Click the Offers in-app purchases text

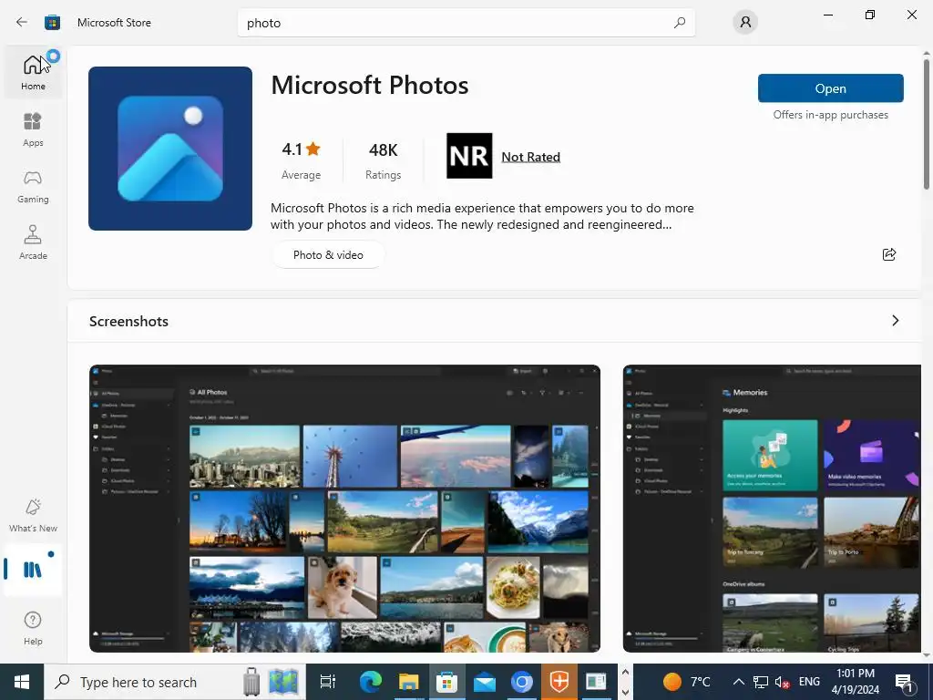tap(831, 115)
